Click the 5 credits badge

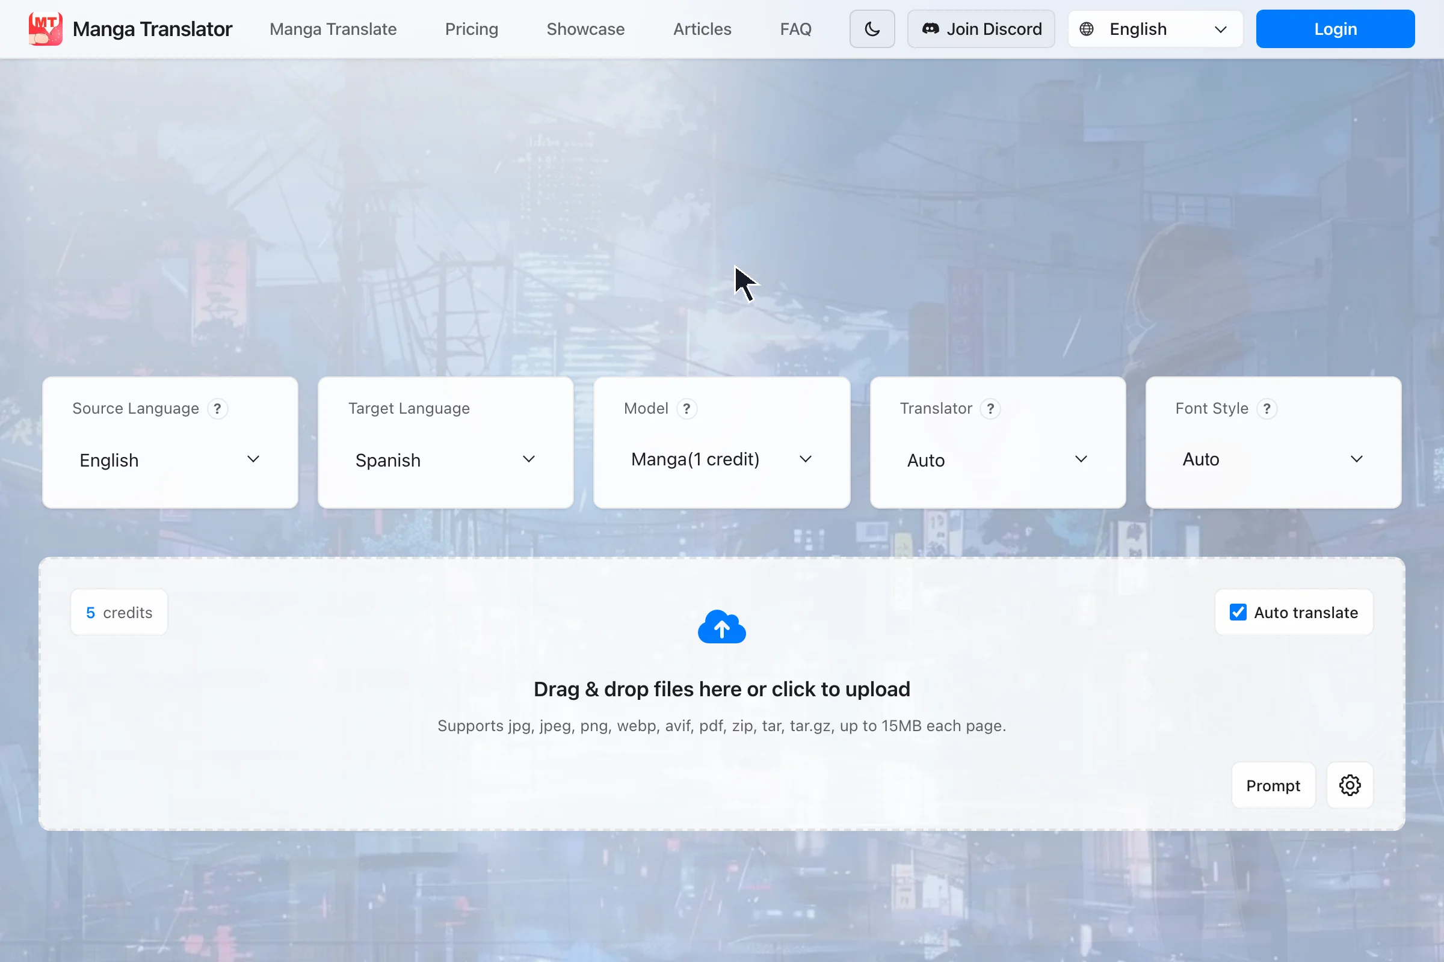coord(119,612)
